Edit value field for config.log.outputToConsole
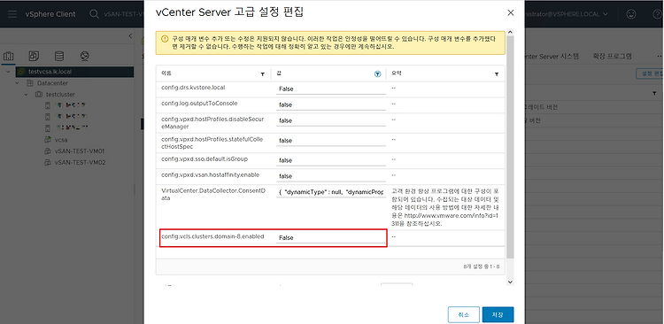The width and height of the screenshot is (664, 324). click(330, 104)
